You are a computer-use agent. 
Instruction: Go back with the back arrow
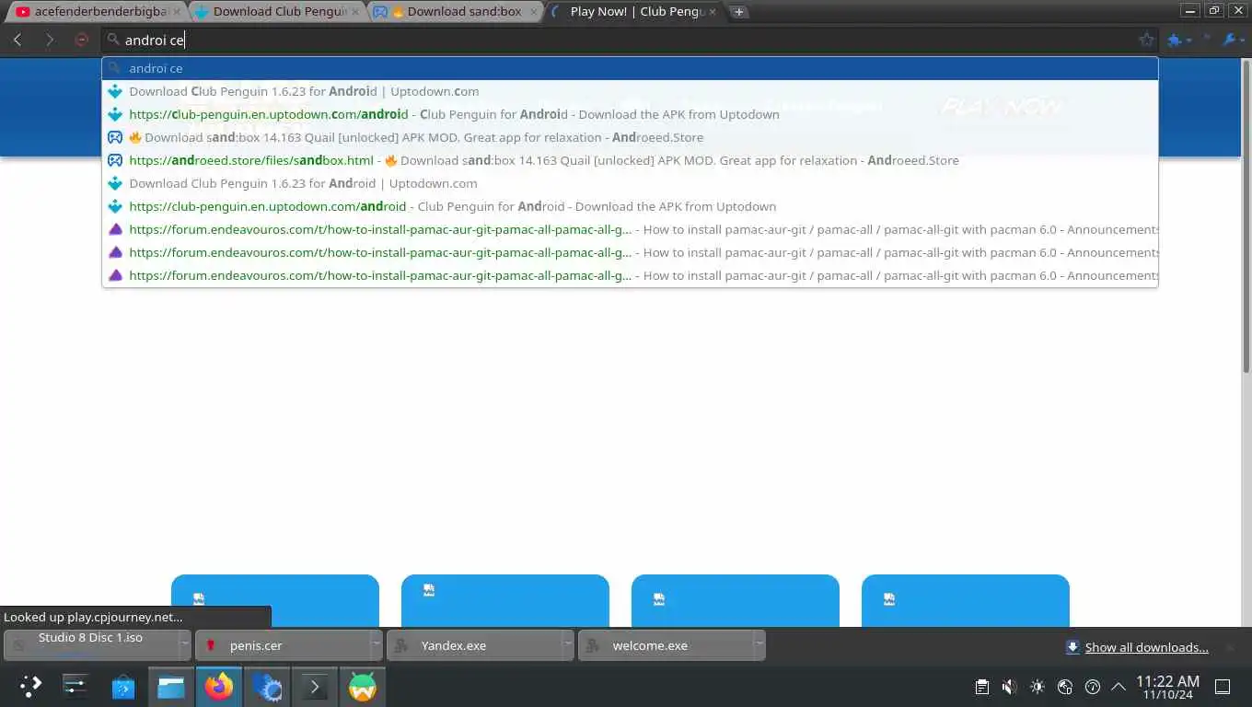click(17, 40)
